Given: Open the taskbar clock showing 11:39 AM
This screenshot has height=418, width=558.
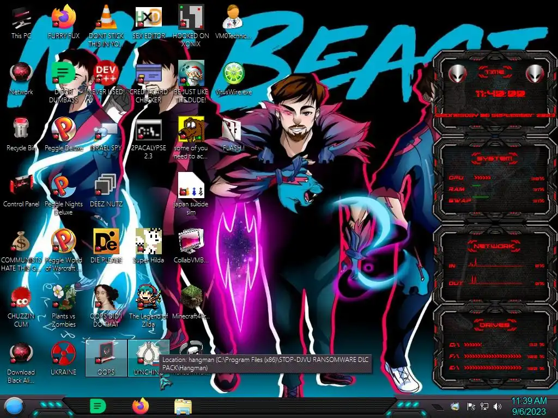Looking at the screenshot, I should coord(529,406).
